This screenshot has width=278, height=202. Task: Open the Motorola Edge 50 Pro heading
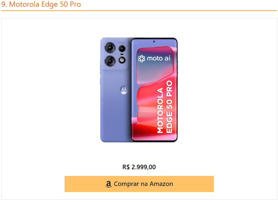41,4
